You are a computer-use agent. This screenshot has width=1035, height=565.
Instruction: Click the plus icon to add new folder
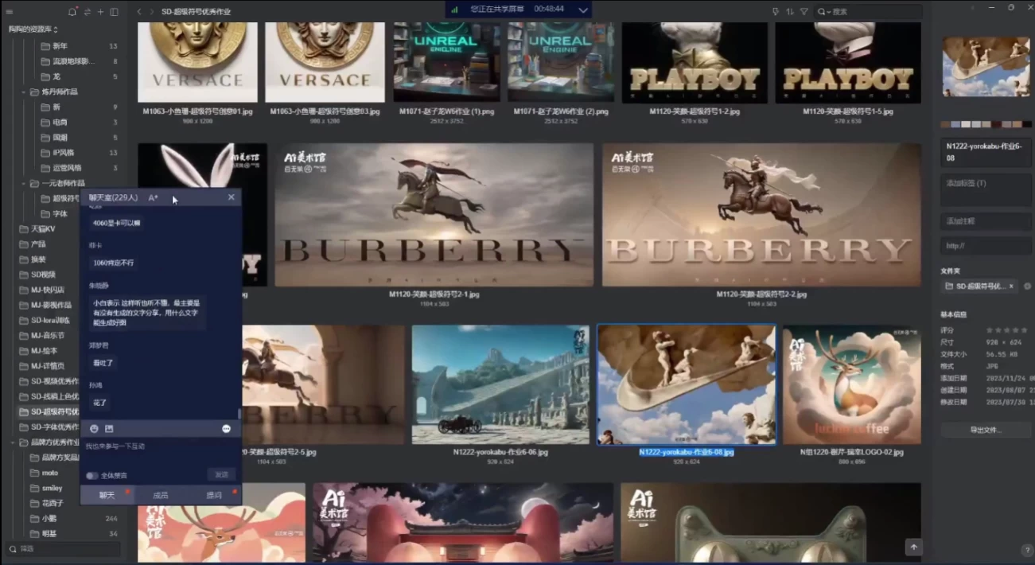(x=100, y=12)
